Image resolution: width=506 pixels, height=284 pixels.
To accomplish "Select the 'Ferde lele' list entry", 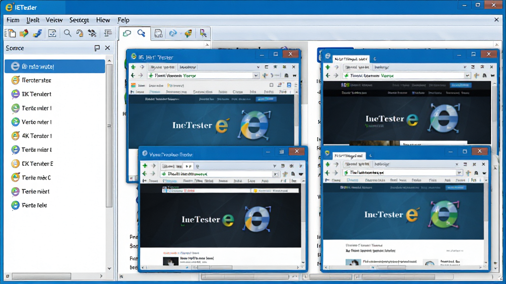I will [55, 205].
